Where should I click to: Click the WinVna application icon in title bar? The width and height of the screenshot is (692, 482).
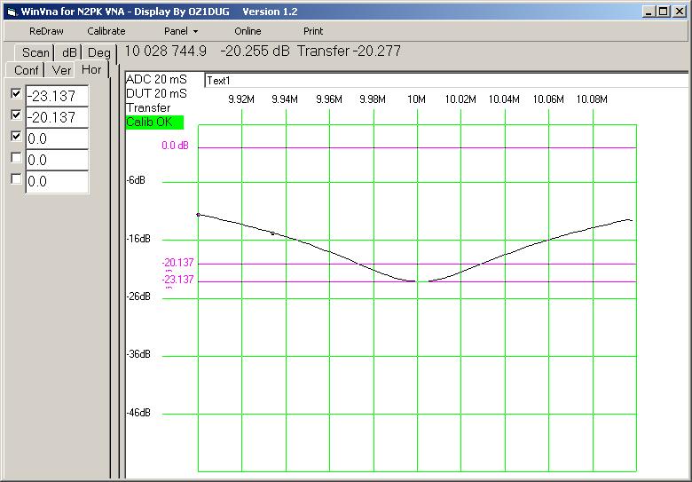pos(12,12)
